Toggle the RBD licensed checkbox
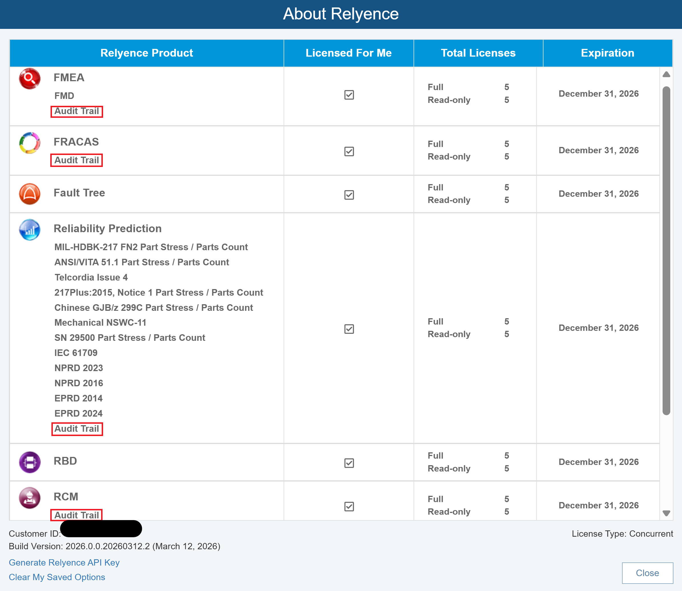Viewport: 682px width, 591px height. [349, 463]
